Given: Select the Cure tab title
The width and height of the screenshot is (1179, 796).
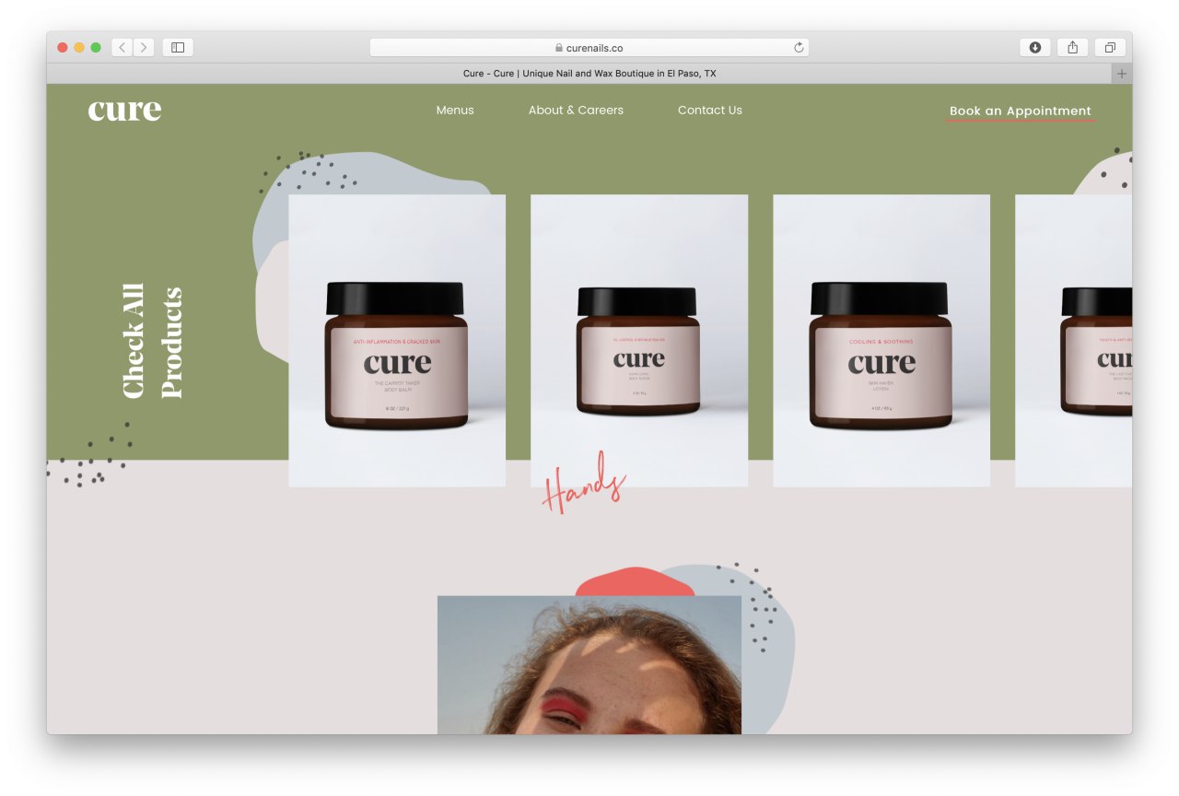Looking at the screenshot, I should tap(589, 74).
